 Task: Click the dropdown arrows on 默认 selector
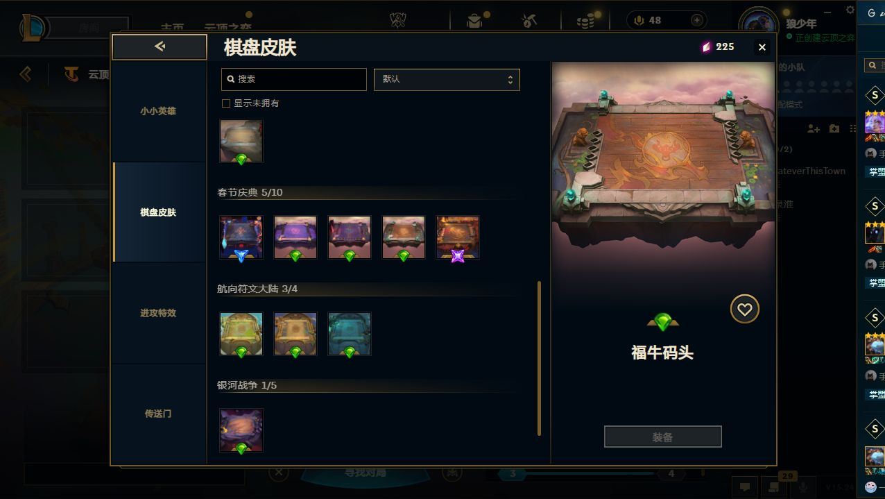click(510, 79)
